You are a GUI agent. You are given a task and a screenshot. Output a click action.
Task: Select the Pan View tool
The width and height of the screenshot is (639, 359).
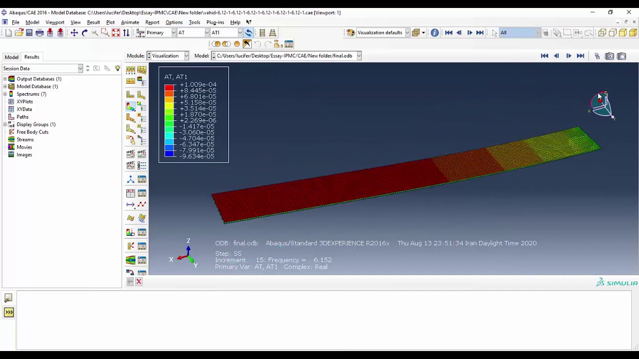click(74, 33)
